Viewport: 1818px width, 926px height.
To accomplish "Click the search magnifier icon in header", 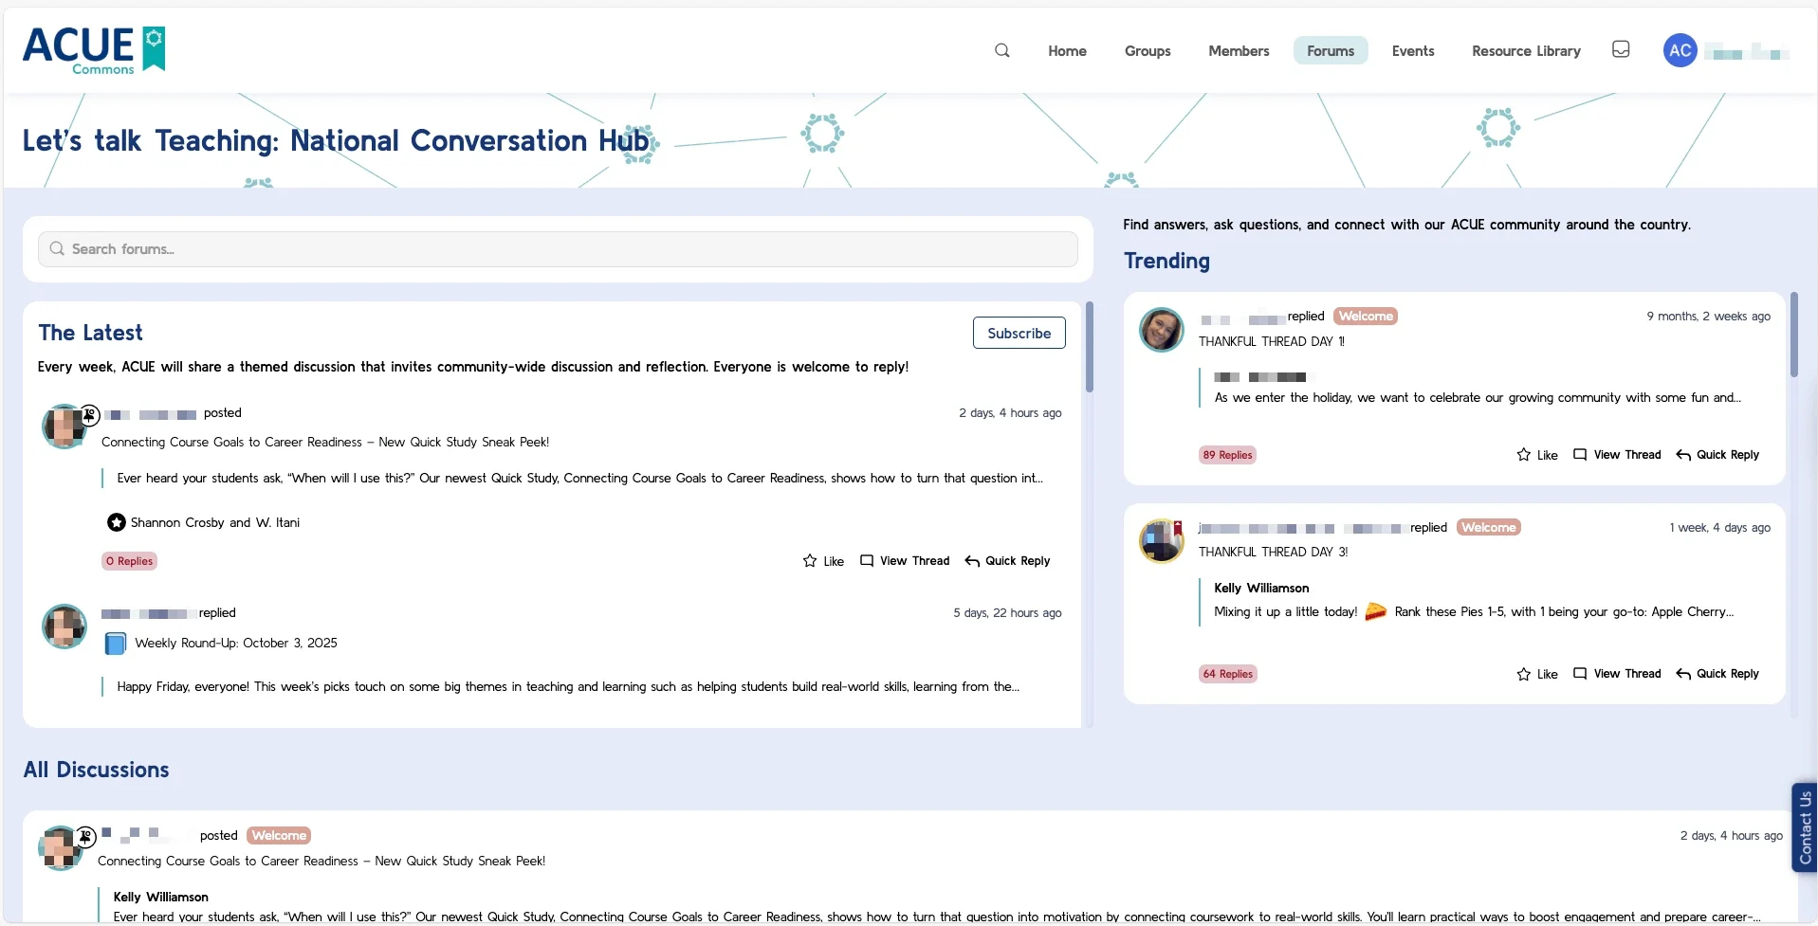I will (x=1001, y=50).
